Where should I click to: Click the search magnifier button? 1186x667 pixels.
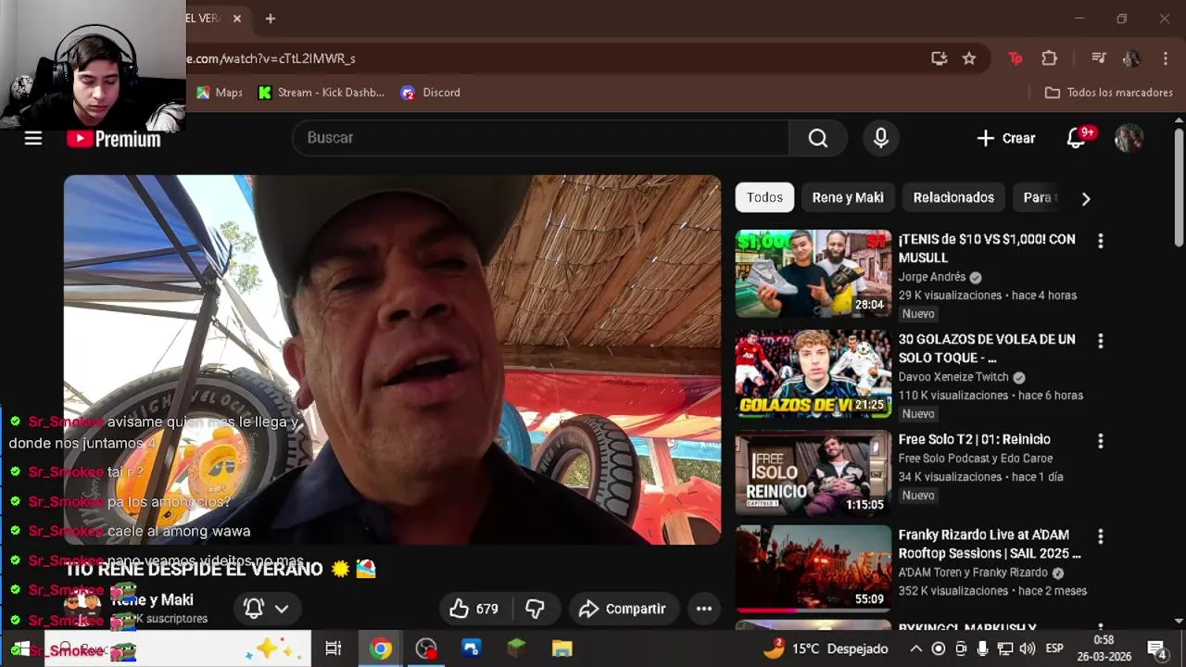coord(817,138)
